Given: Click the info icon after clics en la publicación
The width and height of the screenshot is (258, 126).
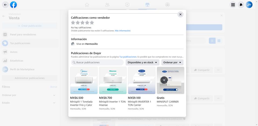Looking at the screenshot, I should pyautogui.click(x=184, y=119).
